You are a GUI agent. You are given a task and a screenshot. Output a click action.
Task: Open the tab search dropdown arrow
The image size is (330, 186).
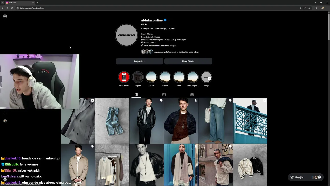(2, 3)
